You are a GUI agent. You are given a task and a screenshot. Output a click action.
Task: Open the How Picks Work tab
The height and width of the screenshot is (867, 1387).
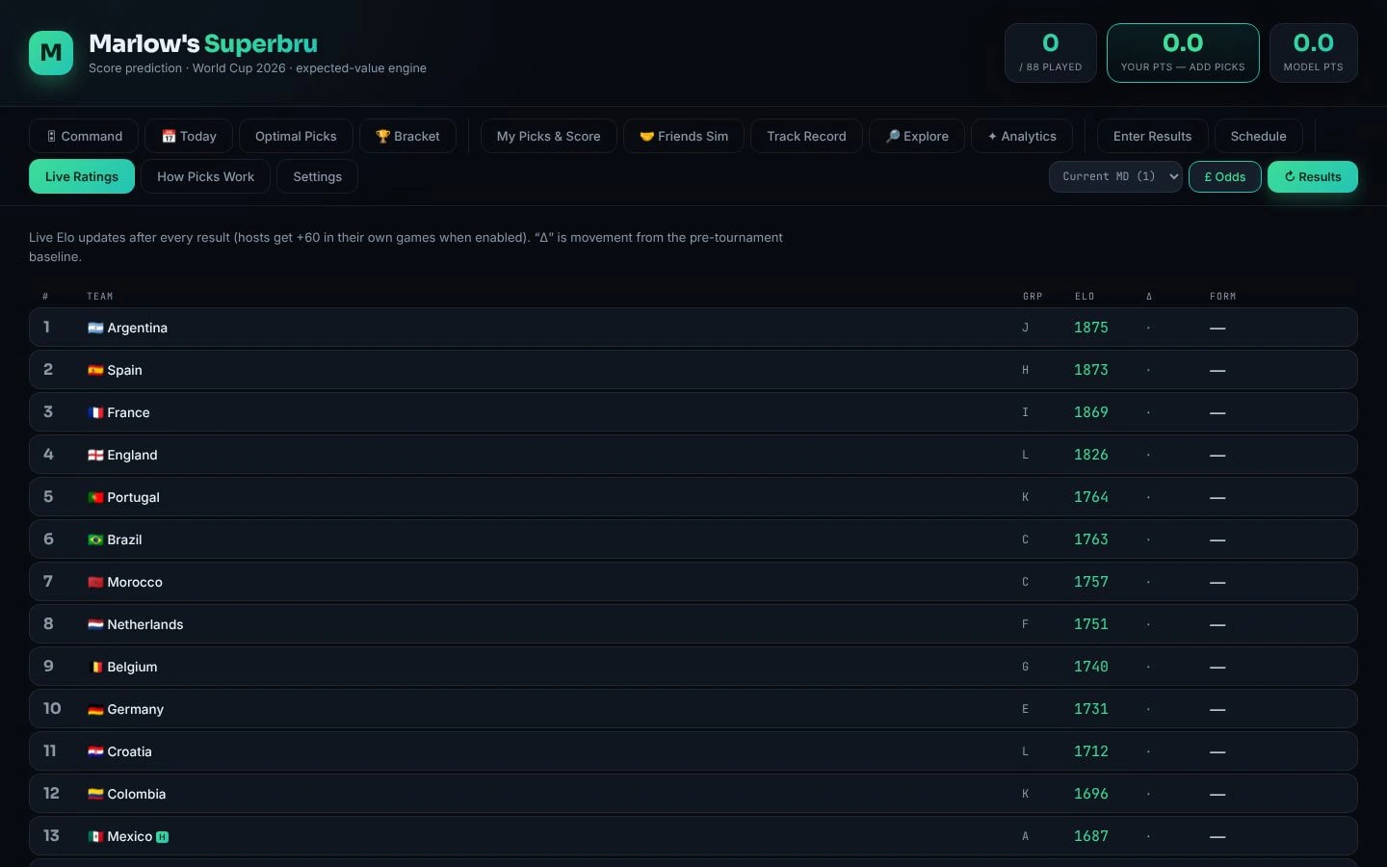coord(205,176)
